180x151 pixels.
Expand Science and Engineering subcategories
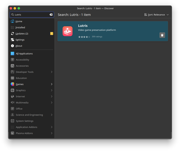[x=52, y=115]
